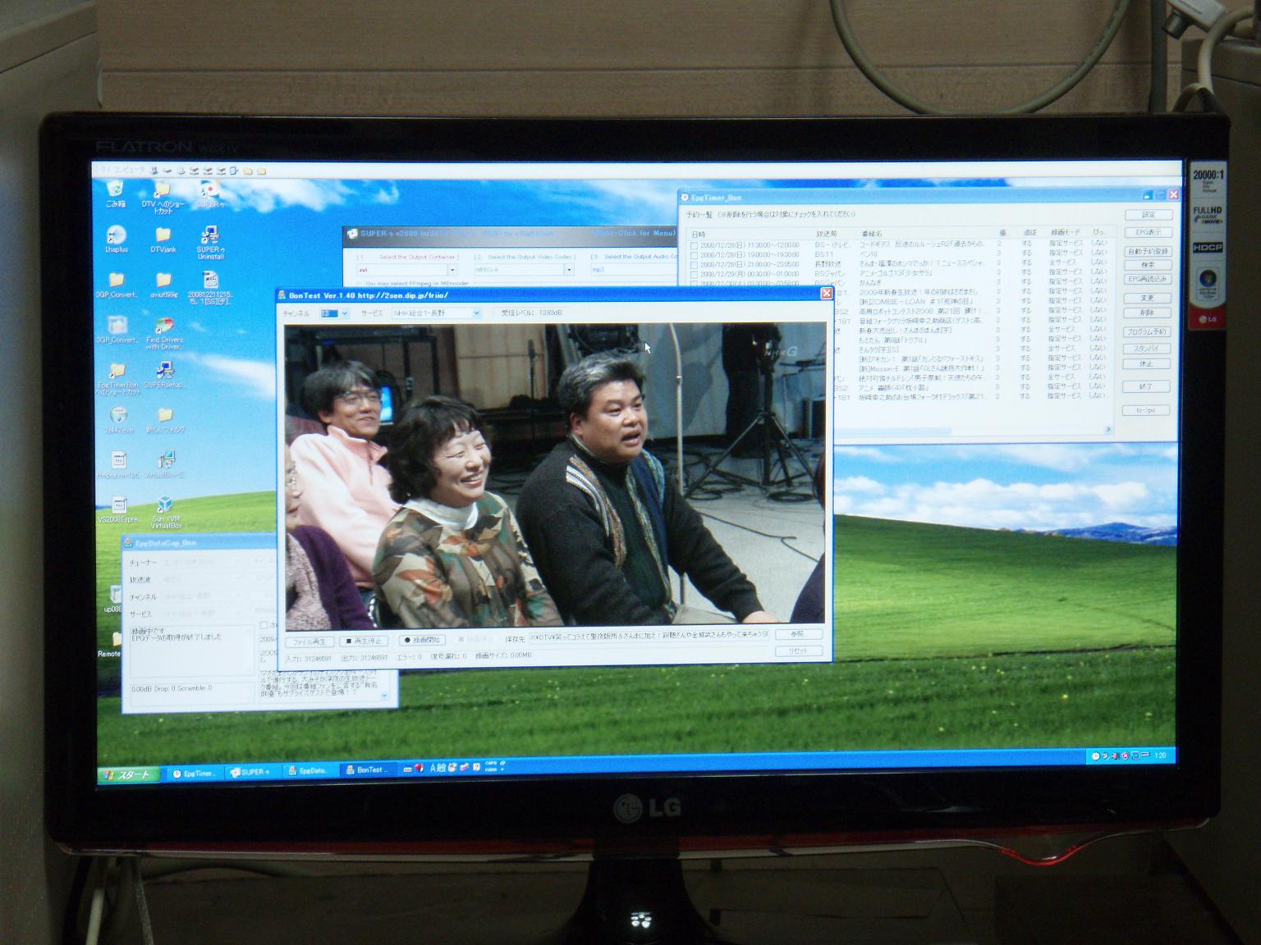Click the 設定 button in EpgTimer_Bon
Viewport: 1261px width, 945px height.
(1148, 215)
